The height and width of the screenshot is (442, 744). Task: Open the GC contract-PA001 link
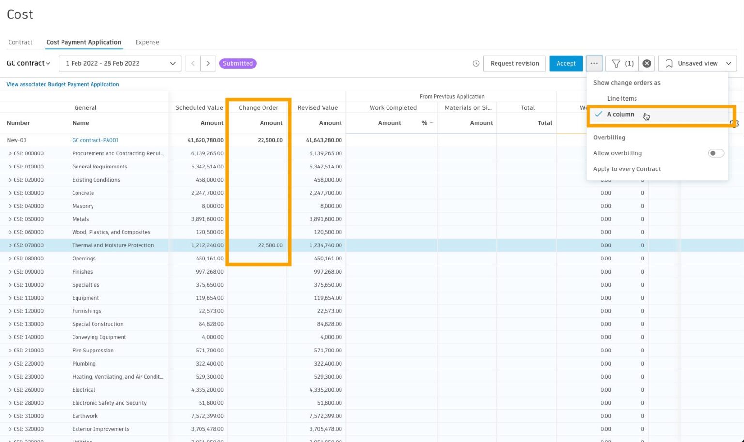point(95,140)
